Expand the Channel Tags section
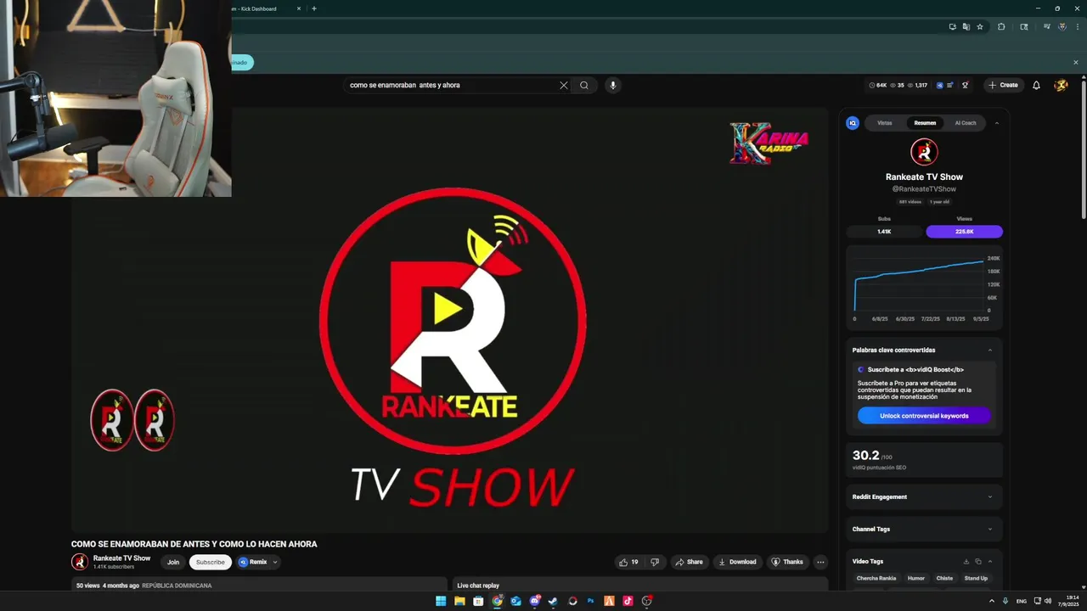This screenshot has width=1087, height=611. [990, 530]
